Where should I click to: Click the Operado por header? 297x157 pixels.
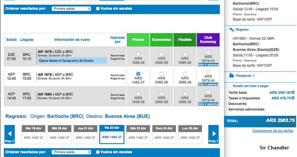118,40
